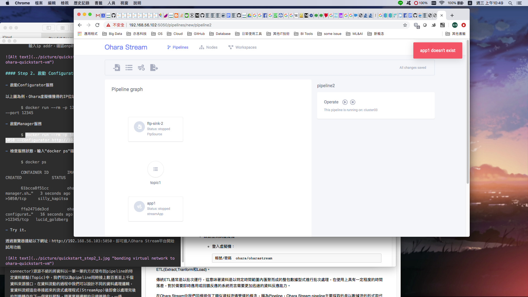The width and height of the screenshot is (528, 297).
Task: Select the ftp-sink-2 node in graph
Action: coord(156,129)
